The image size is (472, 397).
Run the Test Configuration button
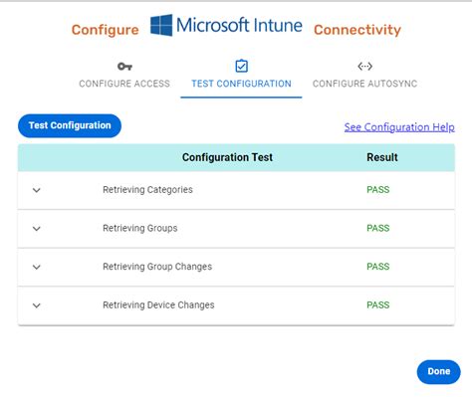[x=70, y=125]
